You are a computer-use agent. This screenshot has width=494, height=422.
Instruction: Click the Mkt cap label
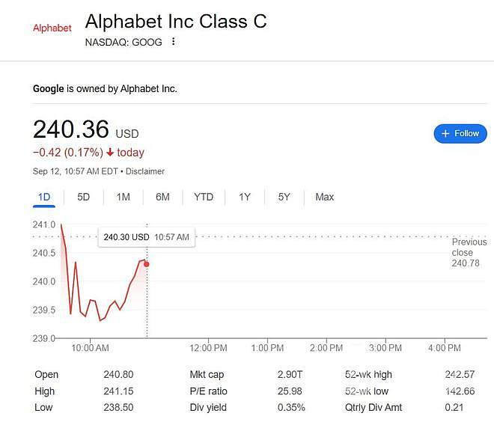pyautogui.click(x=207, y=374)
